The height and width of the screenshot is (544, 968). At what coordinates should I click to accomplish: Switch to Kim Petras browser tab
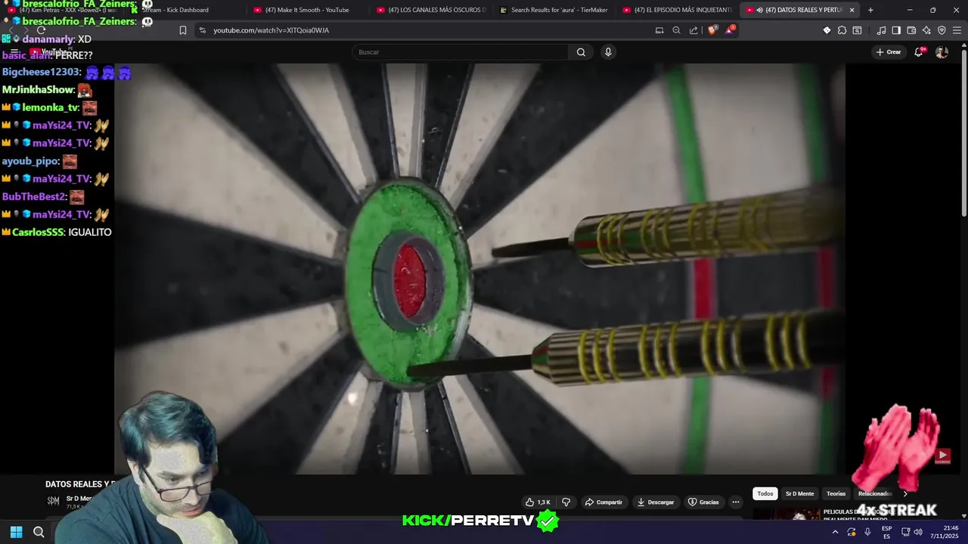click(x=60, y=10)
